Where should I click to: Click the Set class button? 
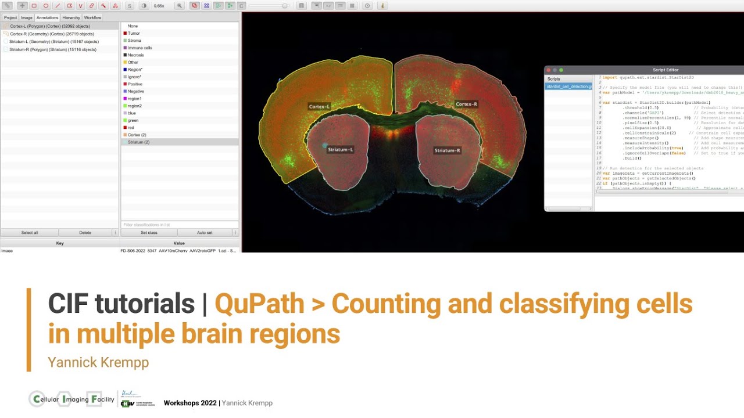(149, 233)
